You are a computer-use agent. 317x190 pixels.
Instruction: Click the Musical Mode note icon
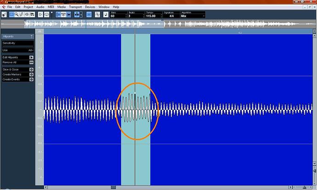coord(106,15)
